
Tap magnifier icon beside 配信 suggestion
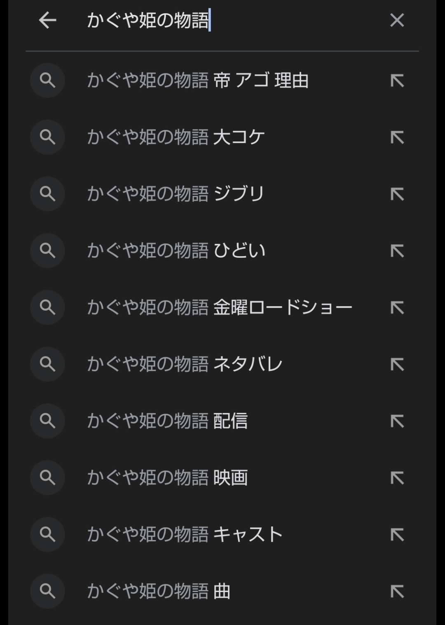click(x=47, y=421)
